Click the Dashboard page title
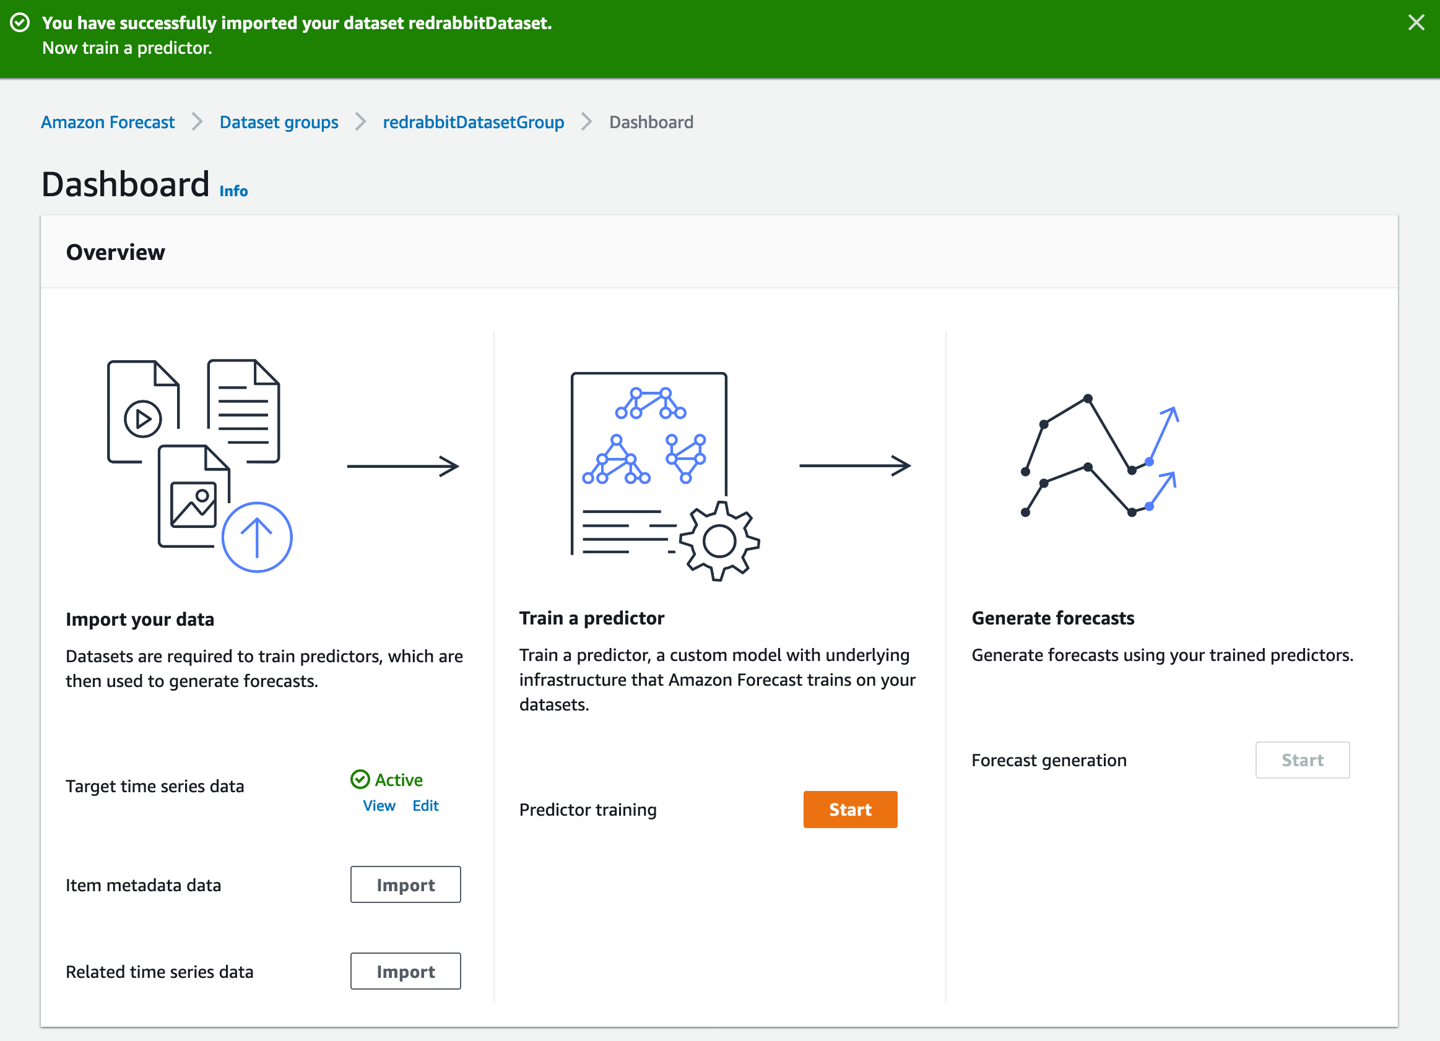This screenshot has height=1041, width=1440. coord(126,184)
